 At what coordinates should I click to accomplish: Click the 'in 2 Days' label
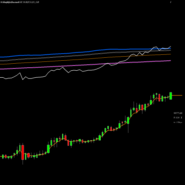178,122
